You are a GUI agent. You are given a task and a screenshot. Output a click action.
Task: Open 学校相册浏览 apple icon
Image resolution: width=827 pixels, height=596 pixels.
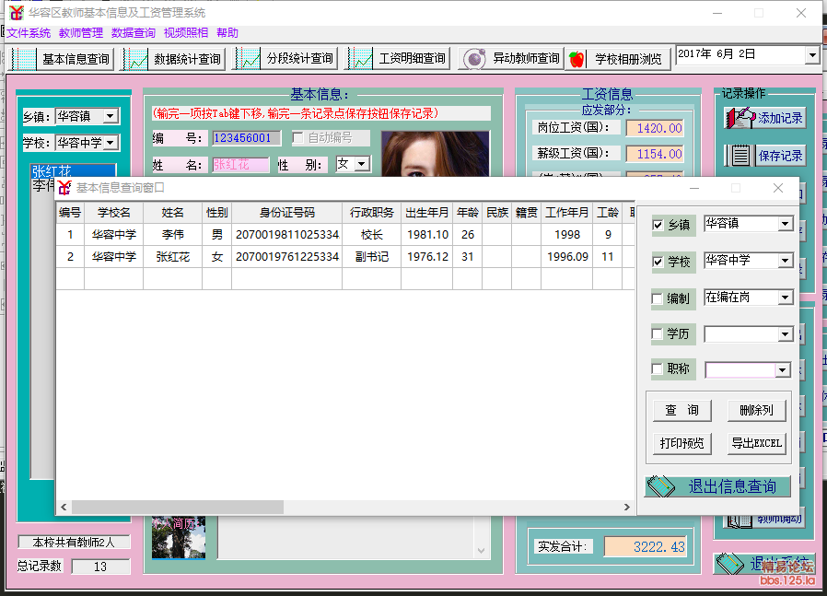click(x=577, y=59)
